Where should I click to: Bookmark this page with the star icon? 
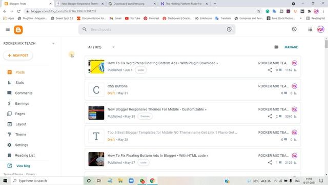(259, 11)
